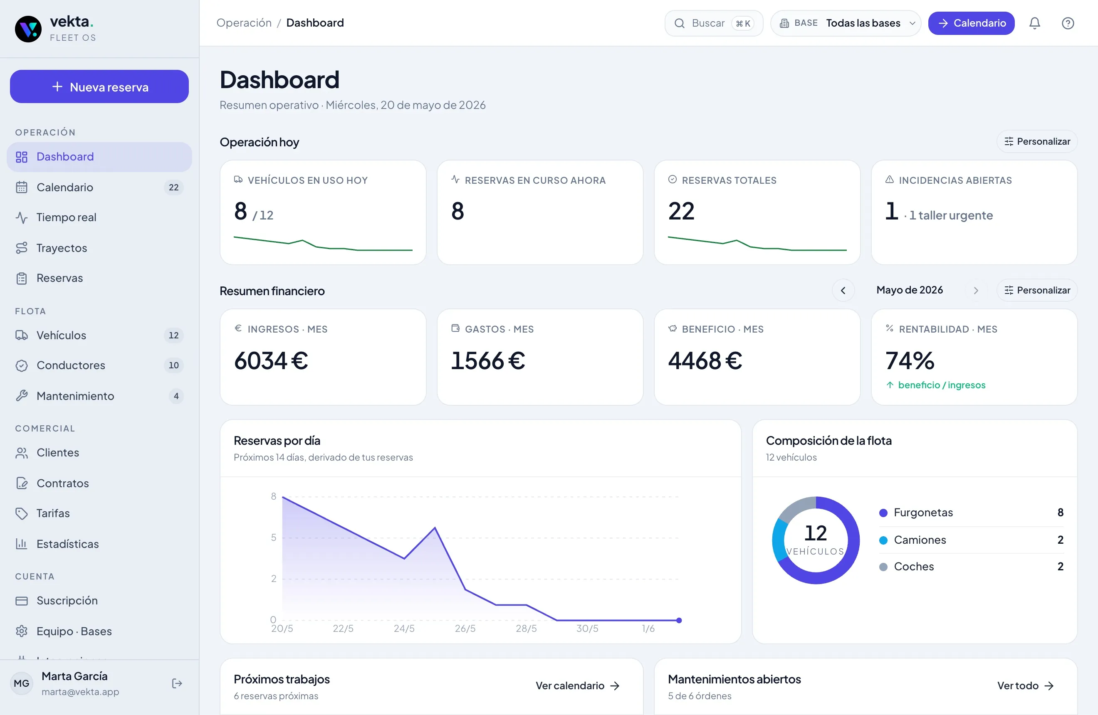Go to next month after Mayo de 2026
The image size is (1098, 715).
click(975, 290)
